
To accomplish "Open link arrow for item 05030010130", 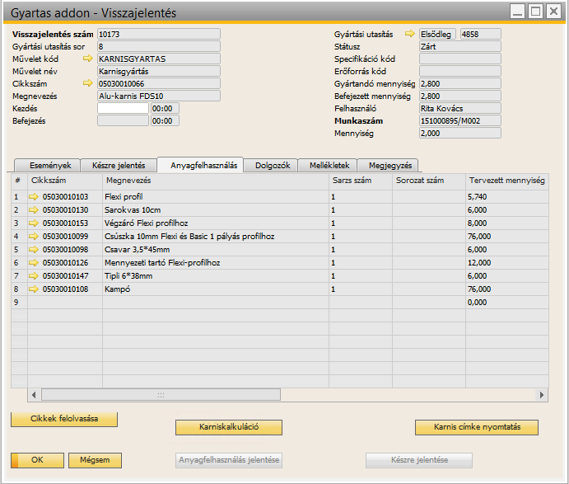I will 34,209.
